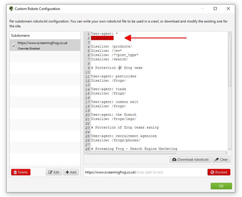Confirm with the green OK button
Image resolution: width=242 pixels, height=197 pixels.
(221, 186)
